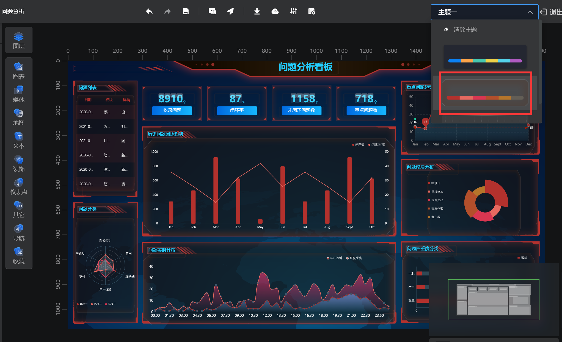The height and width of the screenshot is (342, 562).
Task: Click the 收录问题 button on dashboard
Action: click(x=172, y=110)
